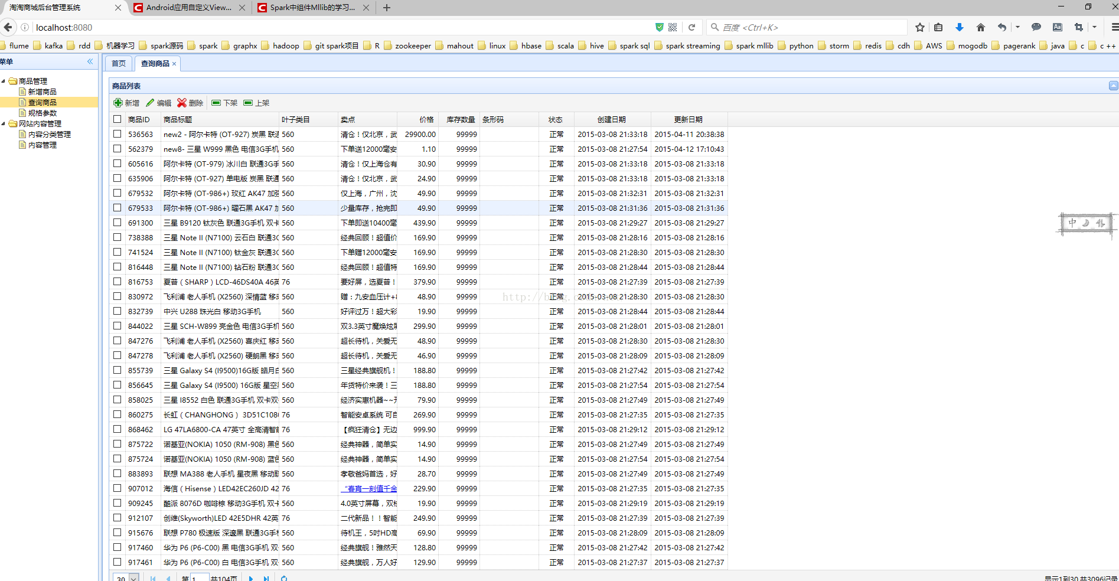The image size is (1119, 581).
Task: Click the 删除 red cross icon
Action: coord(182,103)
